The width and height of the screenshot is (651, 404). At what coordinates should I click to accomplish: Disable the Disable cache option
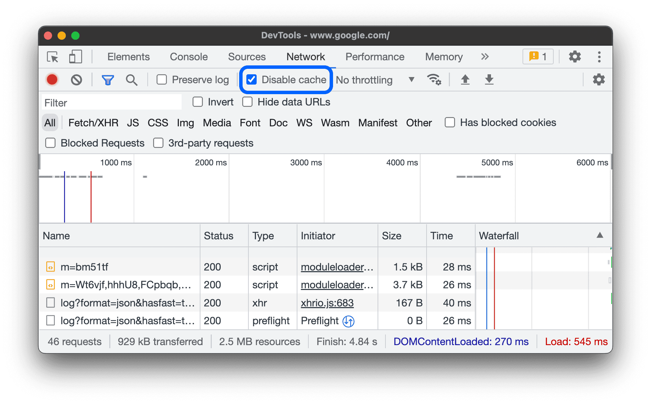point(252,79)
